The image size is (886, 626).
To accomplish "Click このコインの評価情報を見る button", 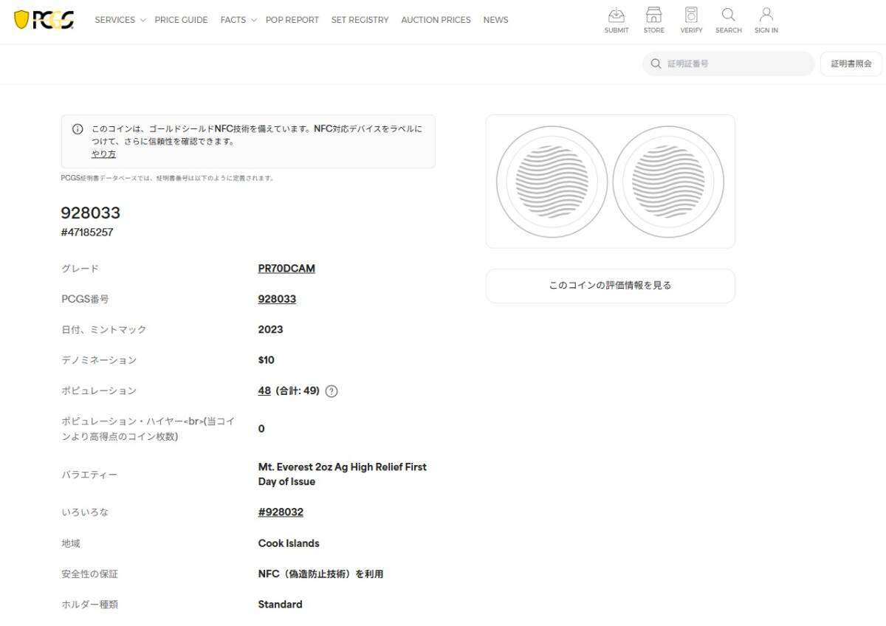I will click(x=610, y=286).
